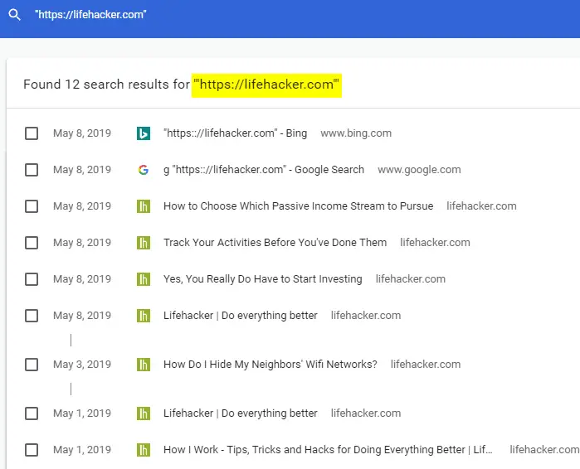Click favicon of May 8 Lifehacker homepage entry
Image resolution: width=580 pixels, height=469 pixels.
[144, 316]
